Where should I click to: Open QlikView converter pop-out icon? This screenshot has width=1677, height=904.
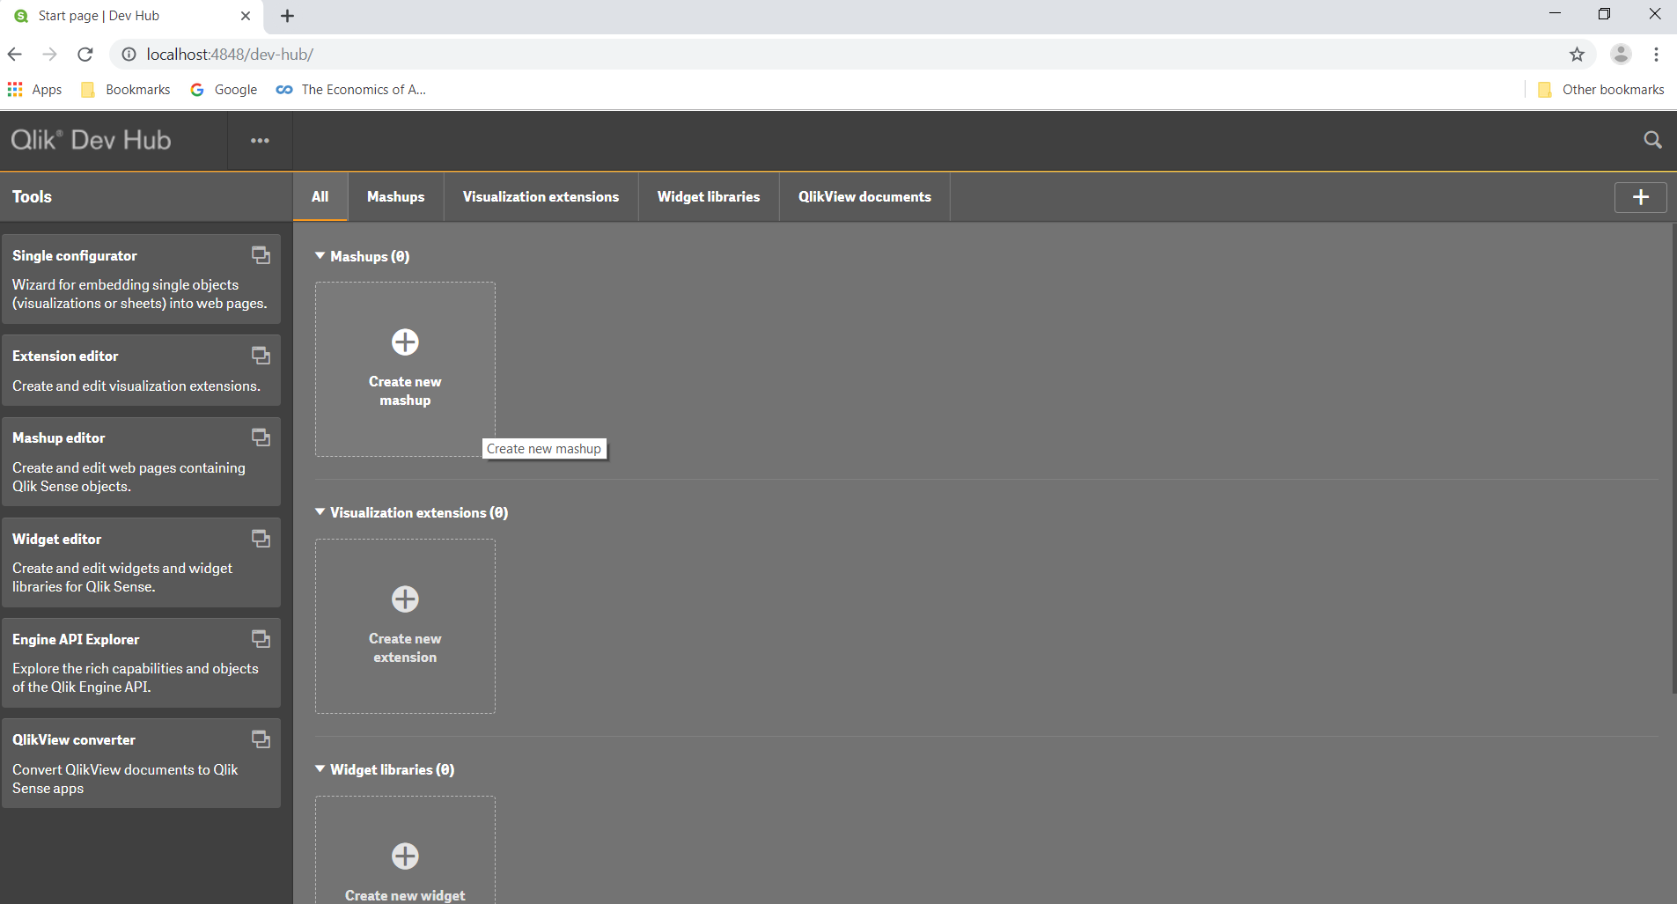[261, 739]
